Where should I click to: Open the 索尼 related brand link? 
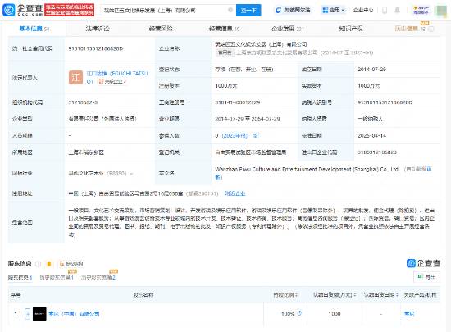point(409,314)
